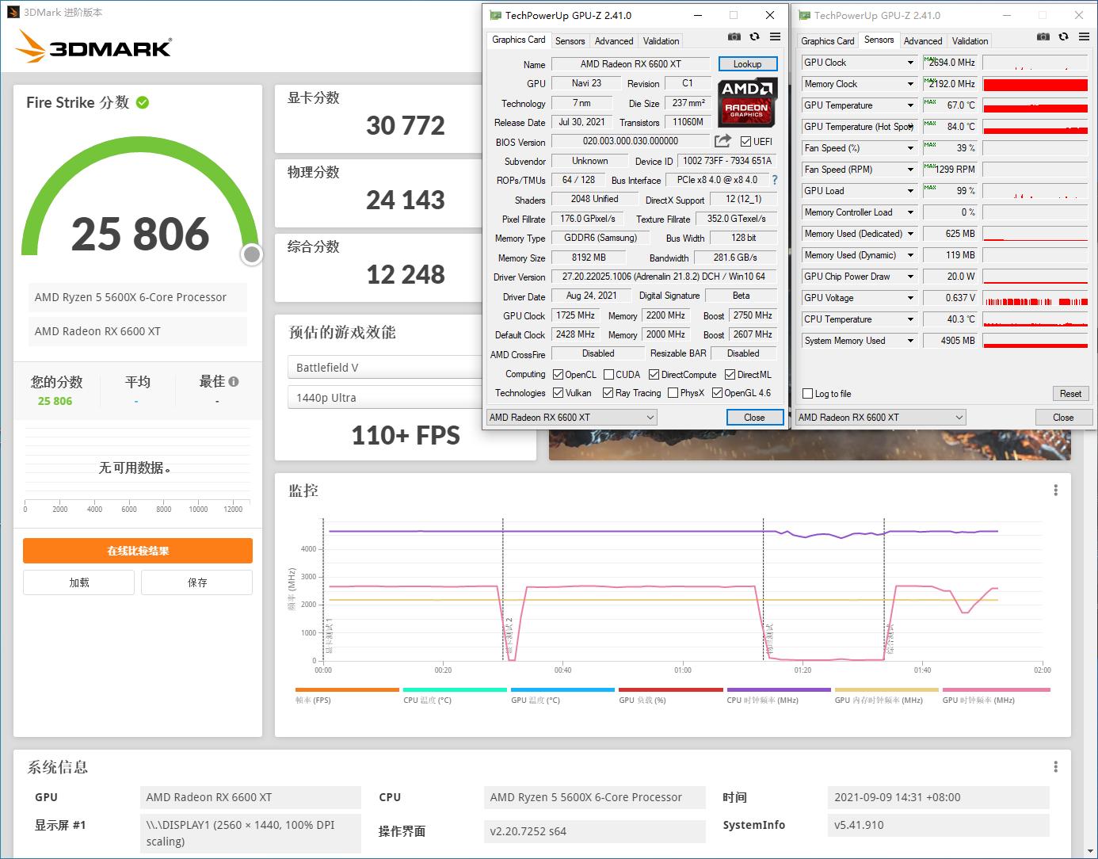
Task: Switch to Validation tab in left GPU-Z window
Action: (x=661, y=41)
